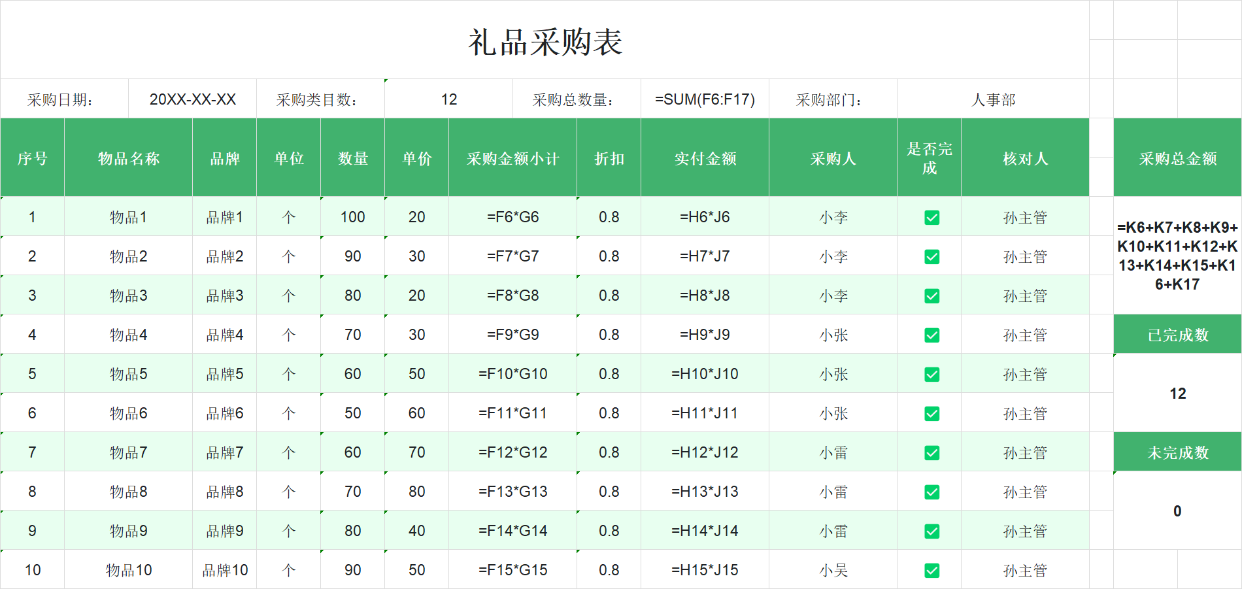Screen dimensions: 1242x589
Task: Click the formula cell =F6*G6
Action: [x=512, y=216]
